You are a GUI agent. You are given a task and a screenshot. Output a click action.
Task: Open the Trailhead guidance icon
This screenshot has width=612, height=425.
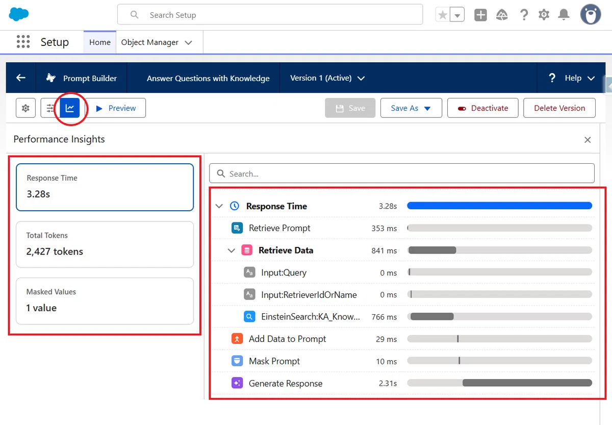(x=502, y=15)
